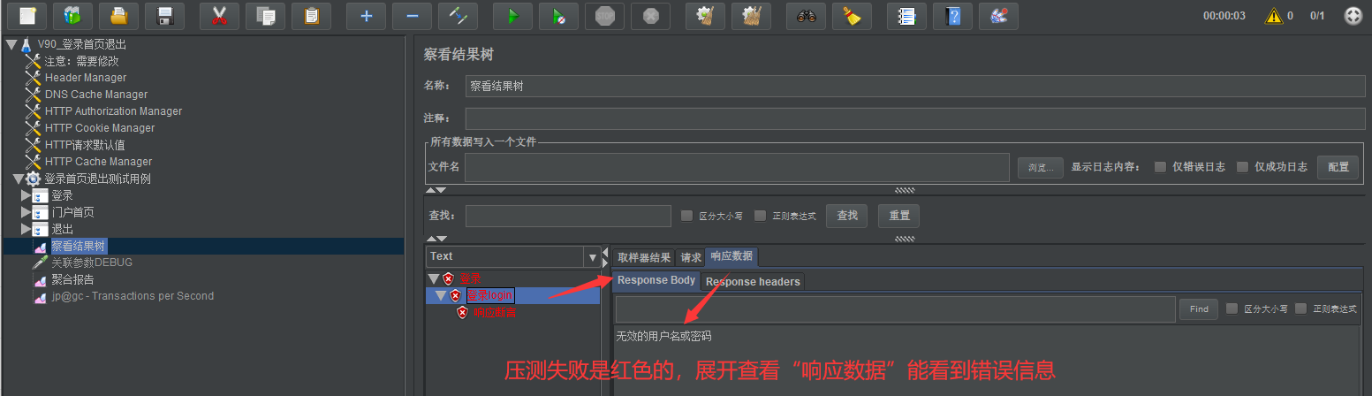Stop the running test icon
This screenshot has height=396, width=1372.
(604, 15)
